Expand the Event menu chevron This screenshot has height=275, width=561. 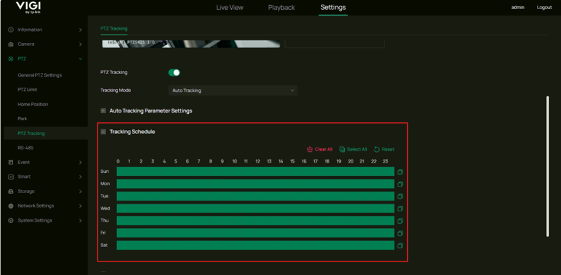pos(81,163)
